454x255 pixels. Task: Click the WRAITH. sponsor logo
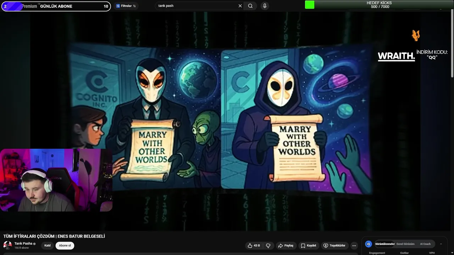tap(396, 56)
